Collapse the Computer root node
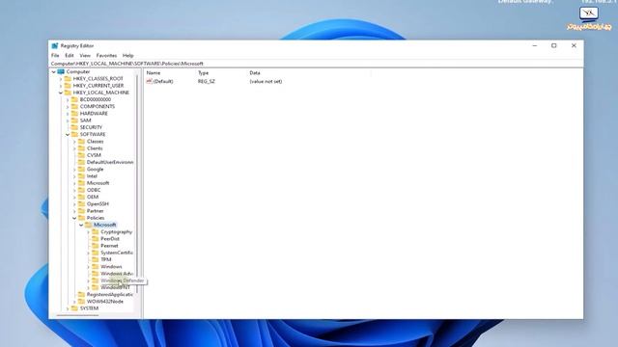This screenshot has height=347, width=618. [x=54, y=71]
